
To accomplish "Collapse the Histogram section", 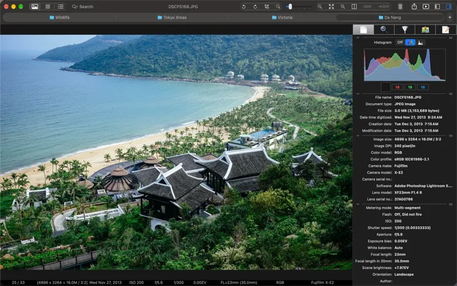I will pos(358,38).
